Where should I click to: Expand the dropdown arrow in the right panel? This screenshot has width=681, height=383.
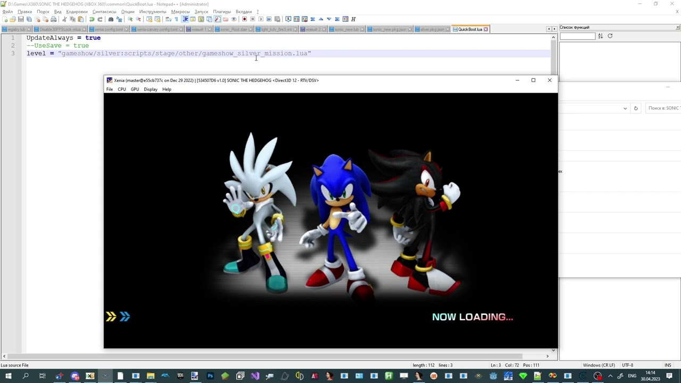(625, 109)
